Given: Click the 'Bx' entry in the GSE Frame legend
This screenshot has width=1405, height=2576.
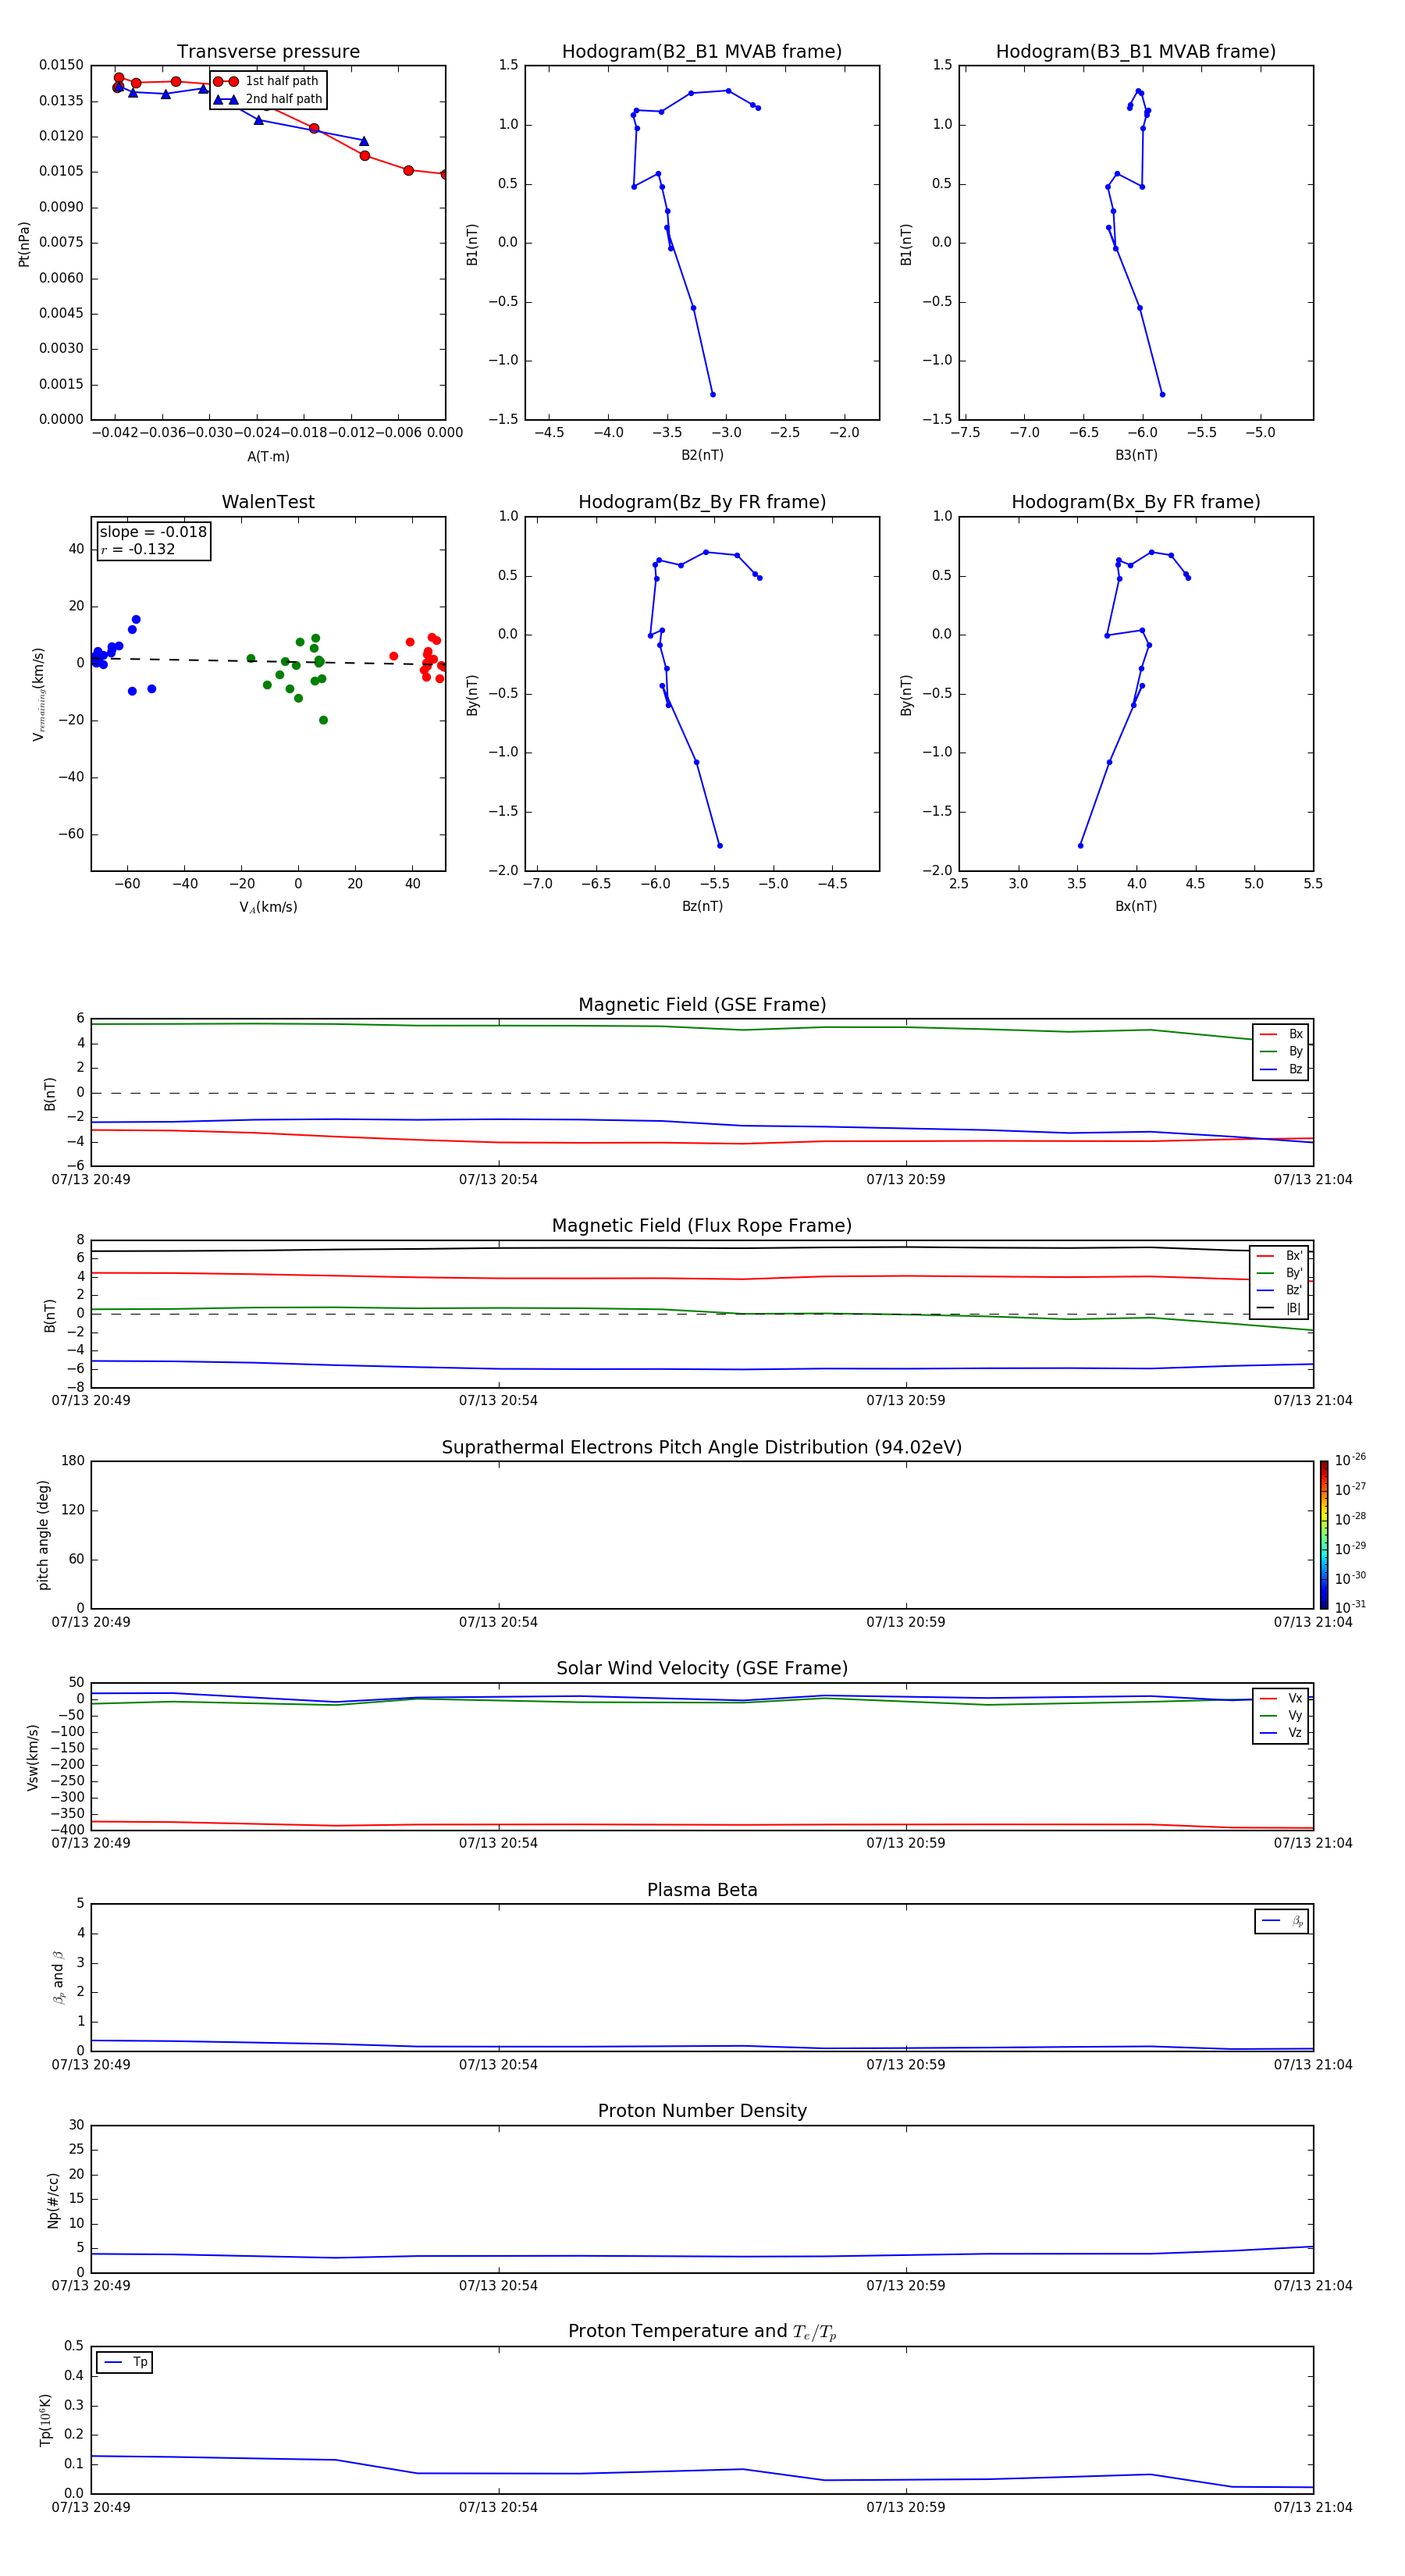Looking at the screenshot, I should (x=1281, y=1034).
